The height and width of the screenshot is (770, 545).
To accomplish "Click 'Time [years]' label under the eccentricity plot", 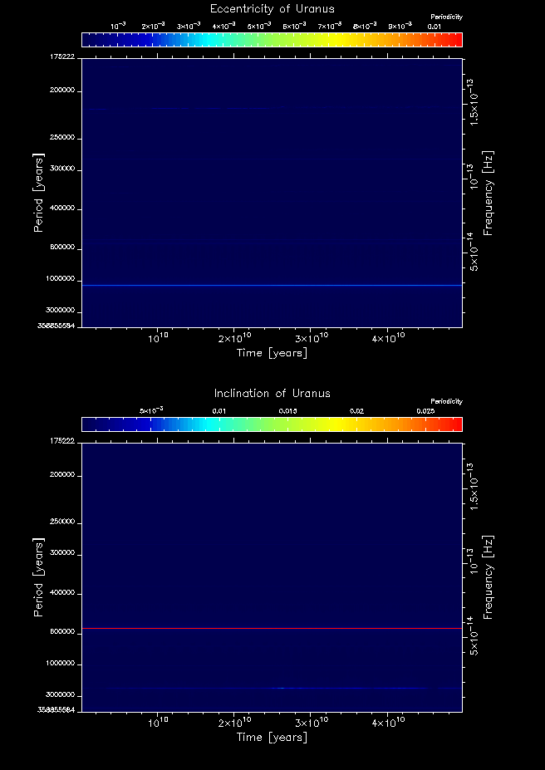I will click(x=272, y=353).
